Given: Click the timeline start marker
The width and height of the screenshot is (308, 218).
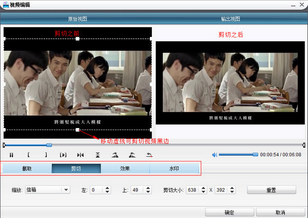Looking at the screenshot, I should tap(4, 145).
